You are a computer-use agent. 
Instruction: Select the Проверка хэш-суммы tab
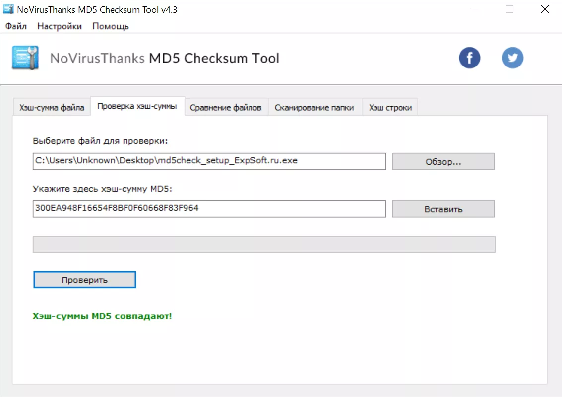137,106
